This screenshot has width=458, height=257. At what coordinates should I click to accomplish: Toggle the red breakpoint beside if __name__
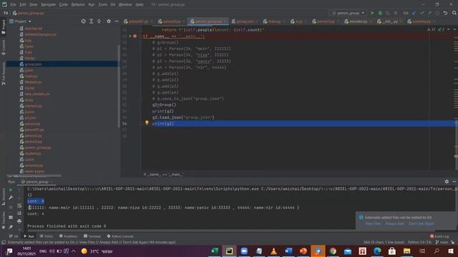point(135,36)
